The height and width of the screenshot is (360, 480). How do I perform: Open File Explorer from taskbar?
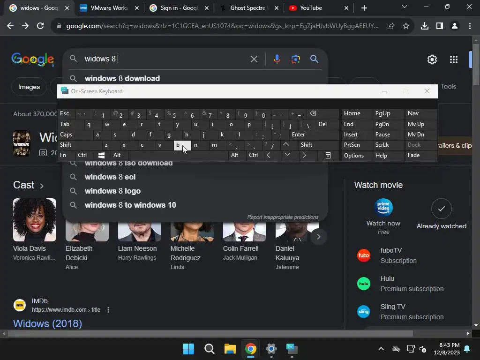pyautogui.click(x=230, y=349)
